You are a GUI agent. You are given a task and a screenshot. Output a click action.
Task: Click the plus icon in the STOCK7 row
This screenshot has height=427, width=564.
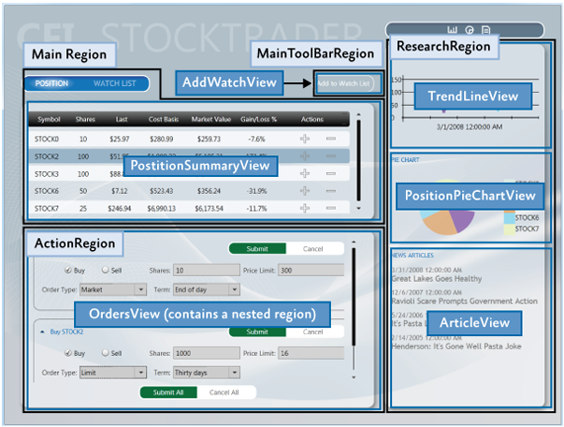[x=304, y=208]
